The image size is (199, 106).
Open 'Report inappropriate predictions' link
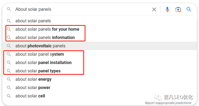(168, 103)
